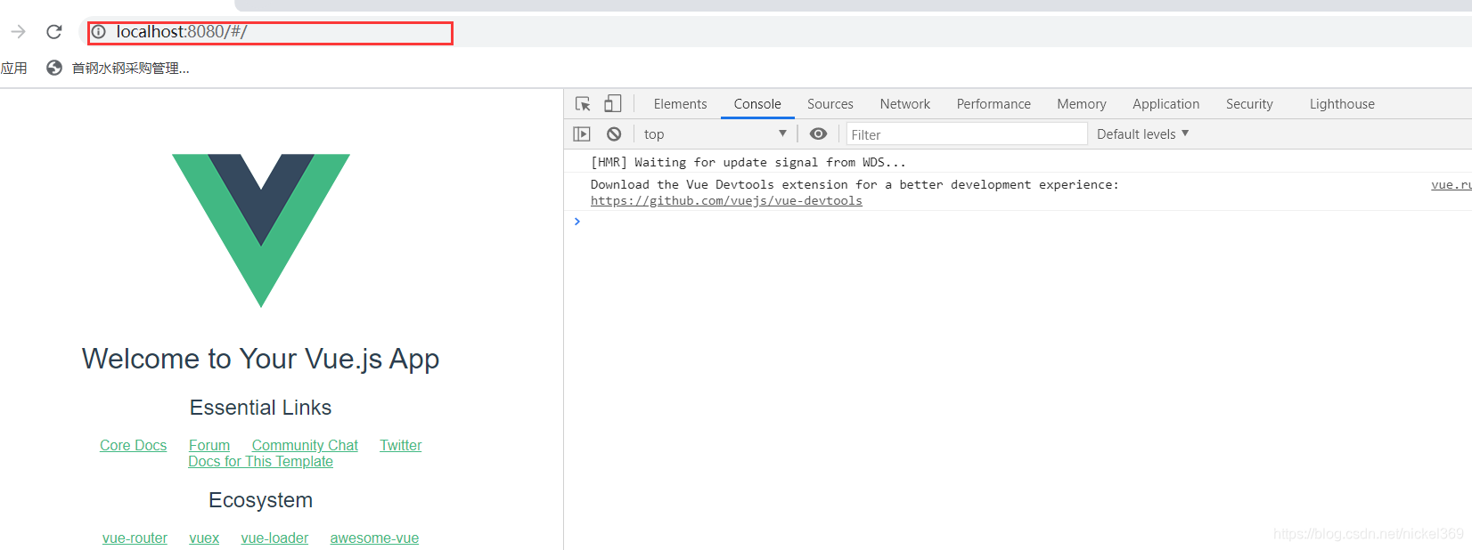Switch to the Console tab

click(x=757, y=104)
